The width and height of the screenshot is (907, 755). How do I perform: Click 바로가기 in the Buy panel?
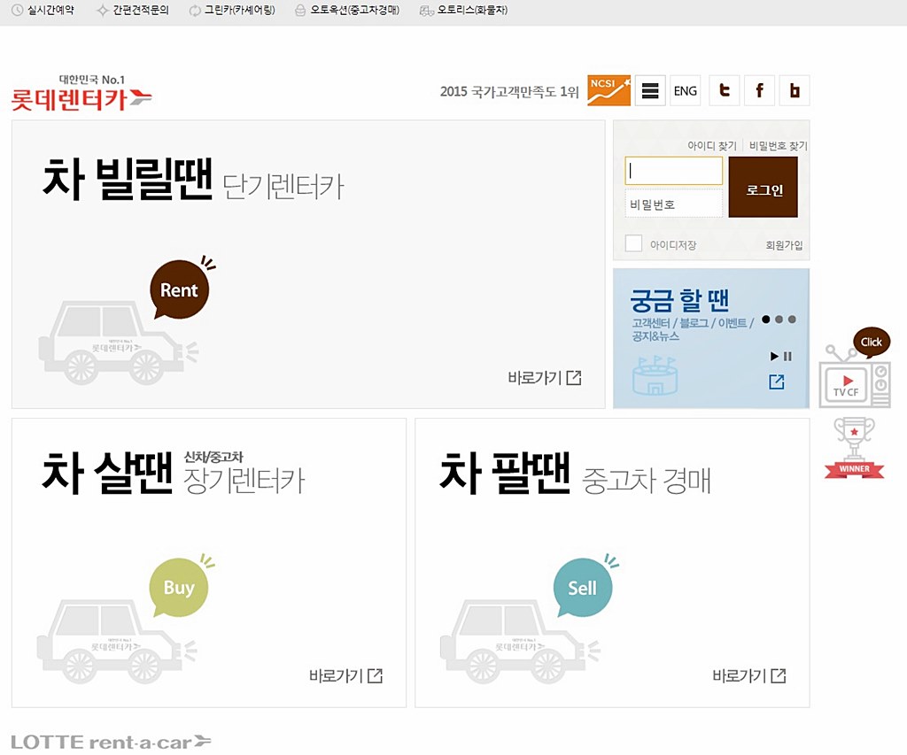point(346,676)
